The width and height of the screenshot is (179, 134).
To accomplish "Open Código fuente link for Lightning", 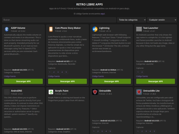I will (x=98, y=76).
